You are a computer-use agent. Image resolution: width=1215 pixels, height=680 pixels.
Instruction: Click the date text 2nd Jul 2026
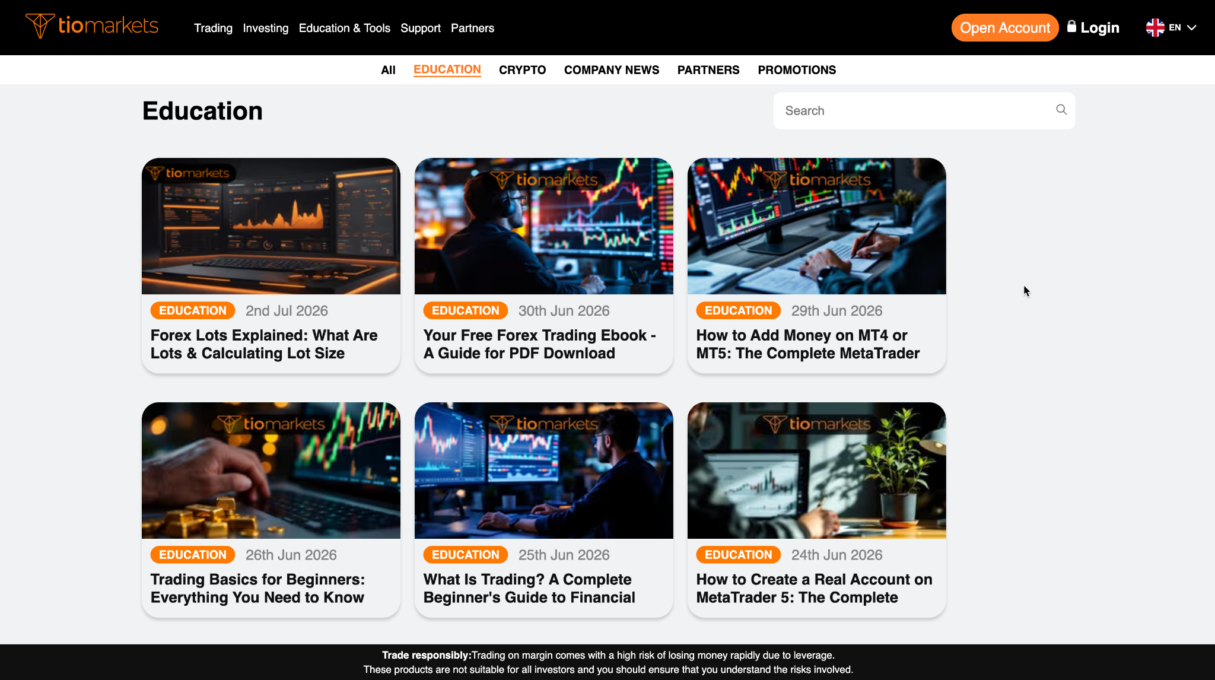tap(287, 311)
